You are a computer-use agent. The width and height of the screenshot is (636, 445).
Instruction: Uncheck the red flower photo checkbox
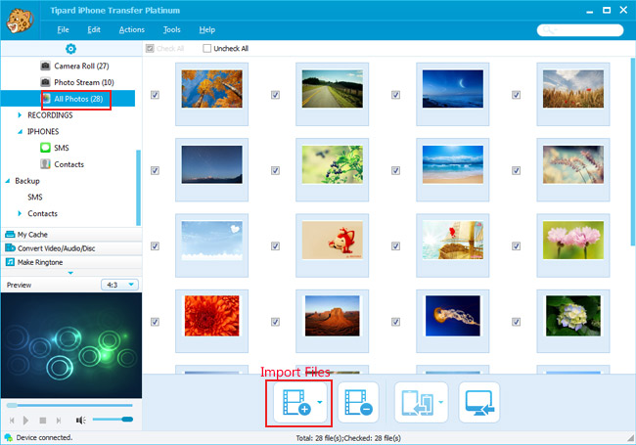pos(155,322)
